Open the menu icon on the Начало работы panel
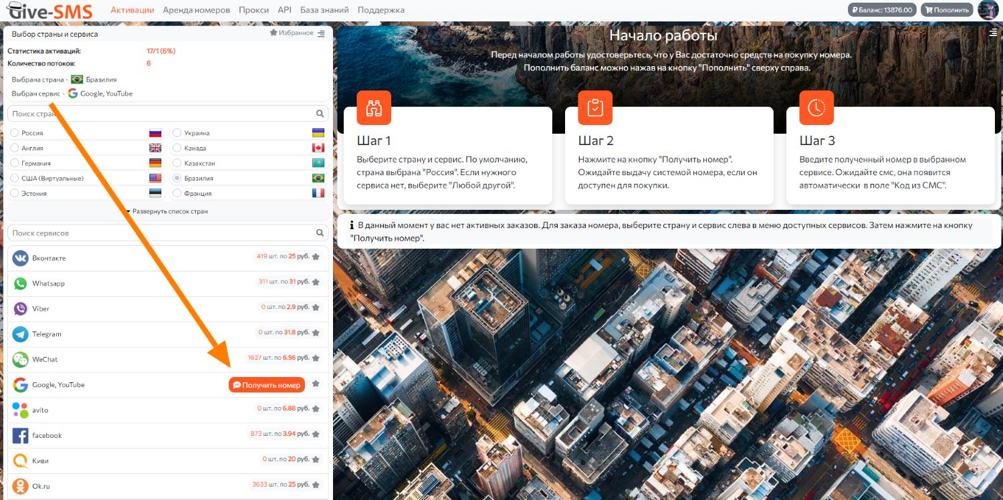The image size is (1003, 500). tap(992, 33)
